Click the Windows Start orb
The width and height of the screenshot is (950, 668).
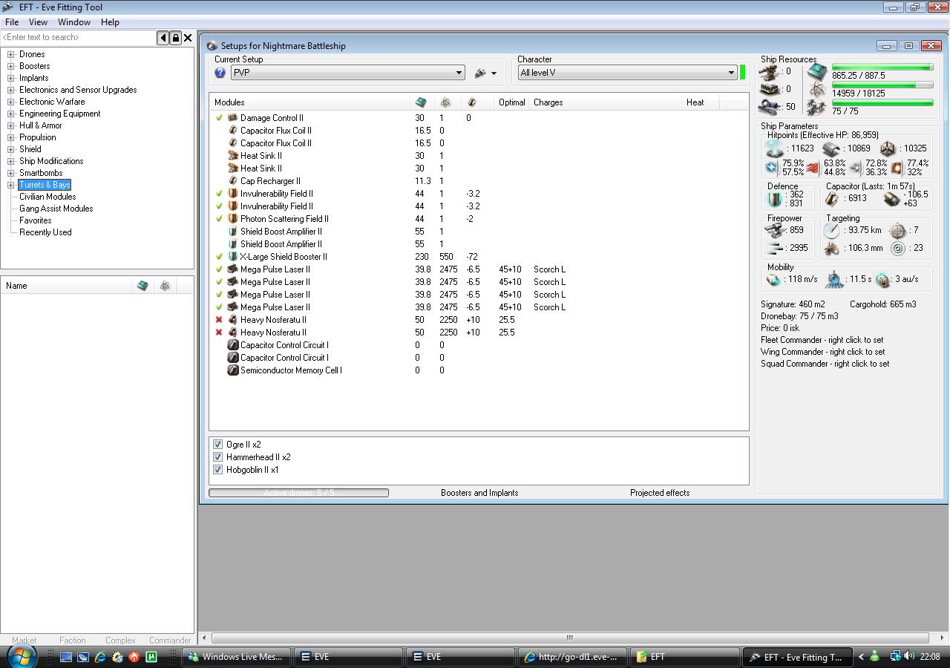tap(21, 656)
